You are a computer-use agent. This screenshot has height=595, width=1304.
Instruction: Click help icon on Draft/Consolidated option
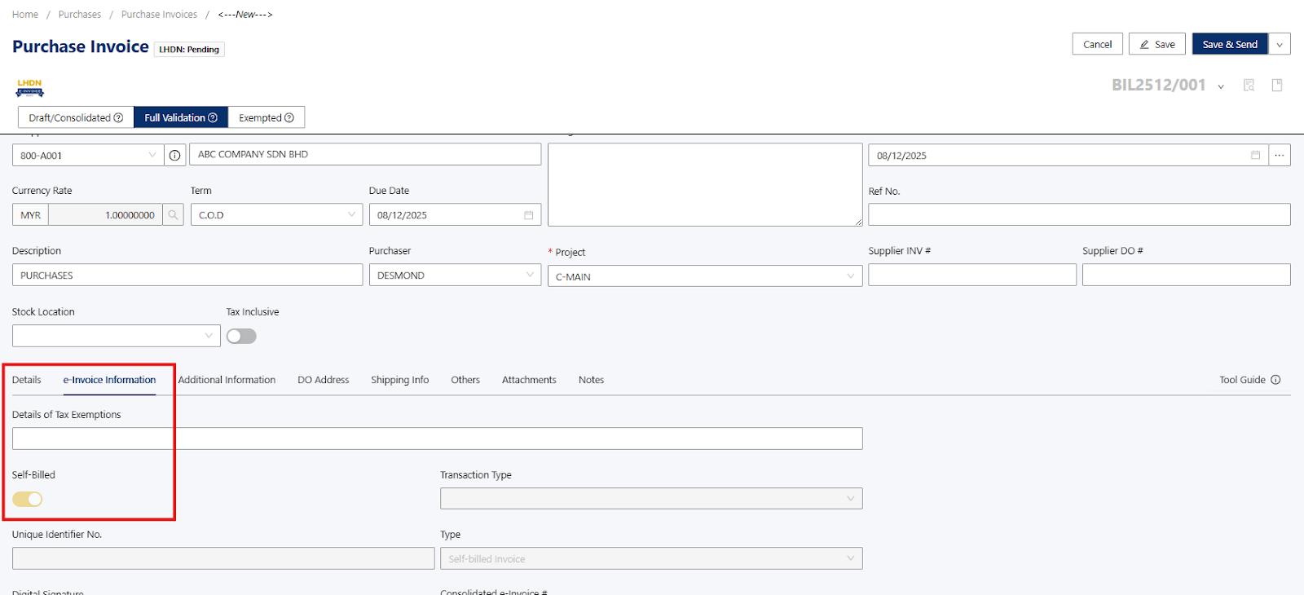tap(118, 118)
